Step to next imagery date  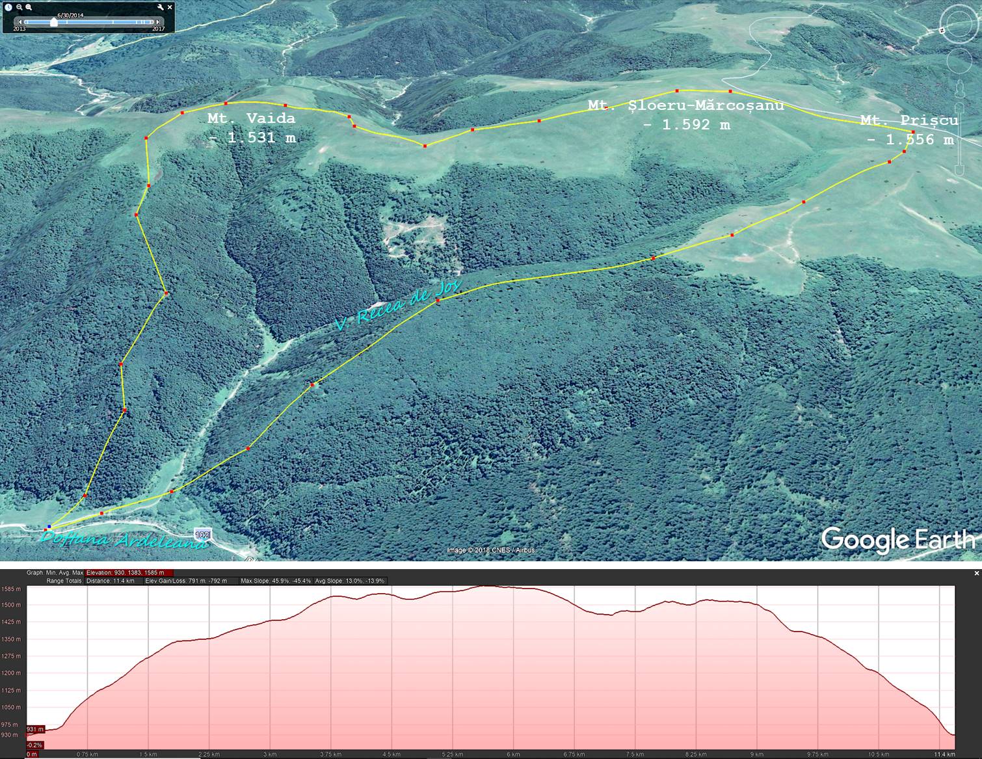tap(159, 22)
